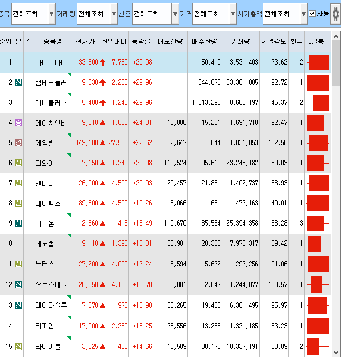Screen dimensions: 341x358
Task: Select stock 아이티아이 in the list
Action: [51, 62]
